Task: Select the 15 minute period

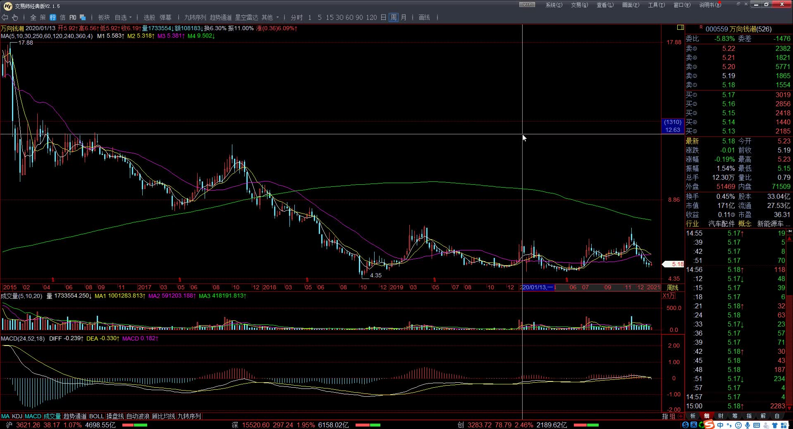Action: pyautogui.click(x=329, y=17)
